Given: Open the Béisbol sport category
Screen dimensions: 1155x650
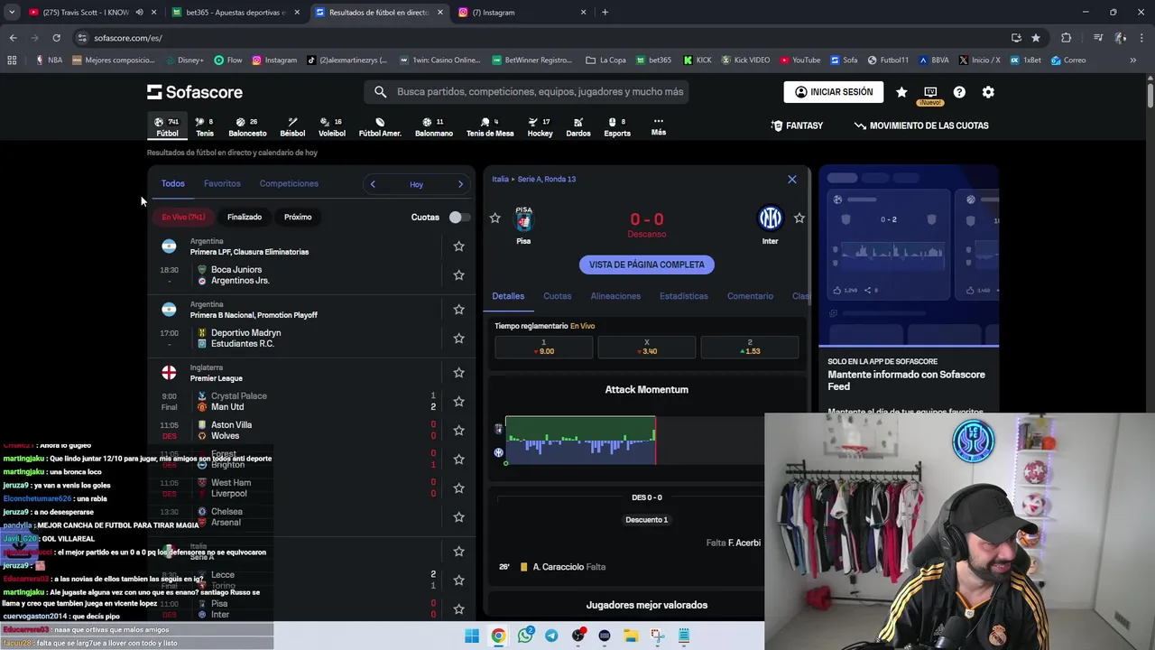Looking at the screenshot, I should 292,126.
